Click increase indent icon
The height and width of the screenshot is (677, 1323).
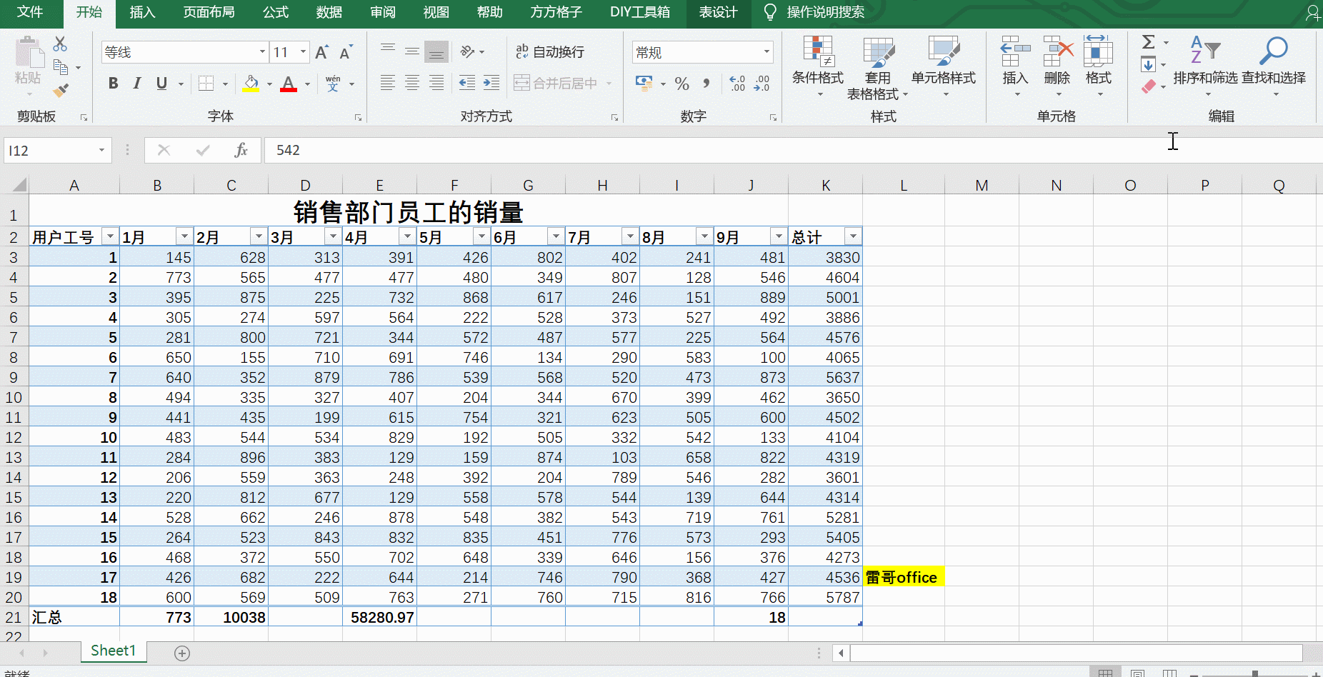click(491, 83)
